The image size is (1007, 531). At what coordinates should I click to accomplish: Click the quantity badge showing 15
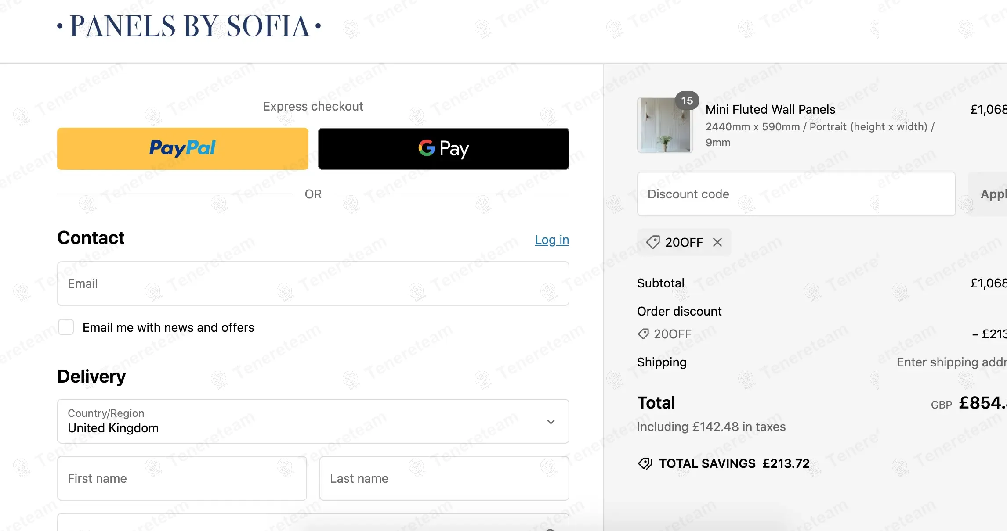(x=687, y=101)
